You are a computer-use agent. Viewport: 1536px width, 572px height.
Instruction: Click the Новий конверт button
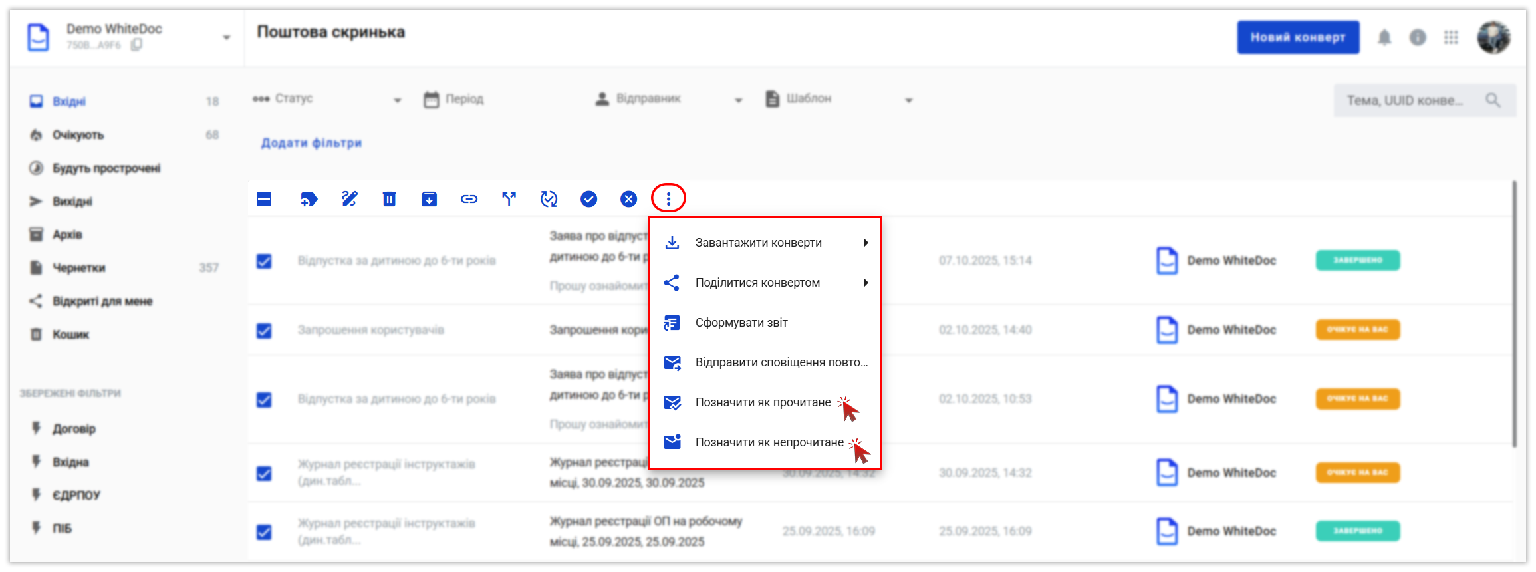(x=1298, y=37)
